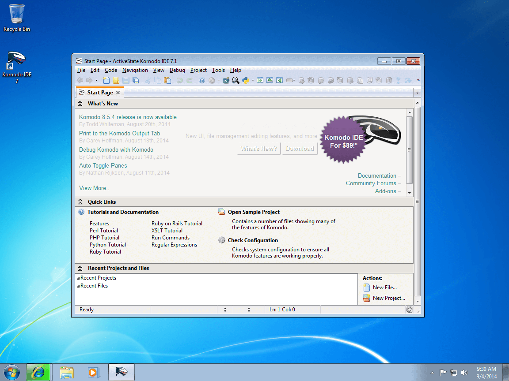This screenshot has height=381, width=509.
Task: Click the globe browser preview icon
Action: (x=212, y=80)
